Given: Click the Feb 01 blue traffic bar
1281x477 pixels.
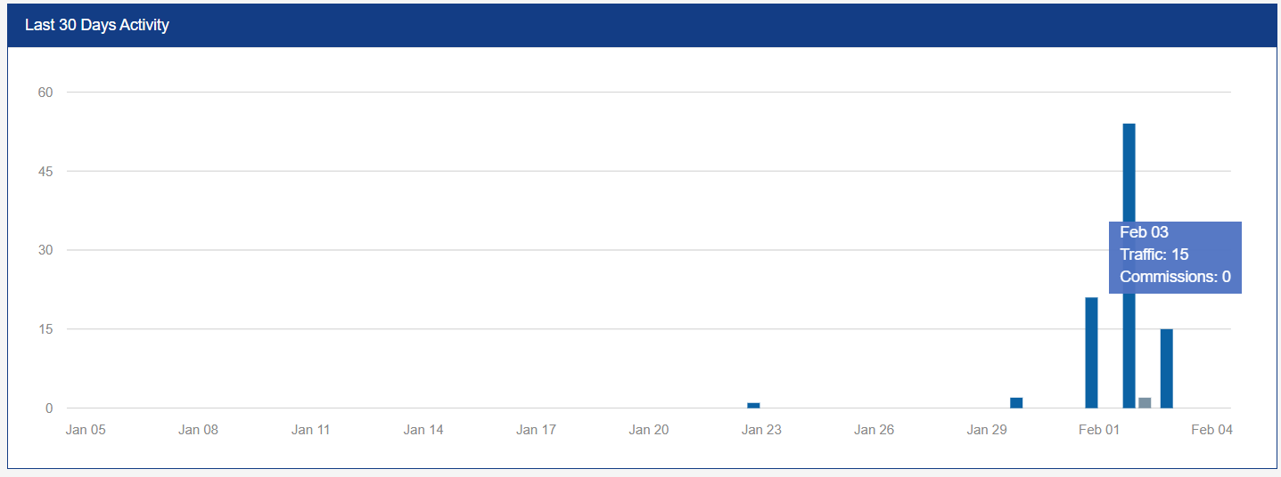Looking at the screenshot, I should (x=1091, y=352).
